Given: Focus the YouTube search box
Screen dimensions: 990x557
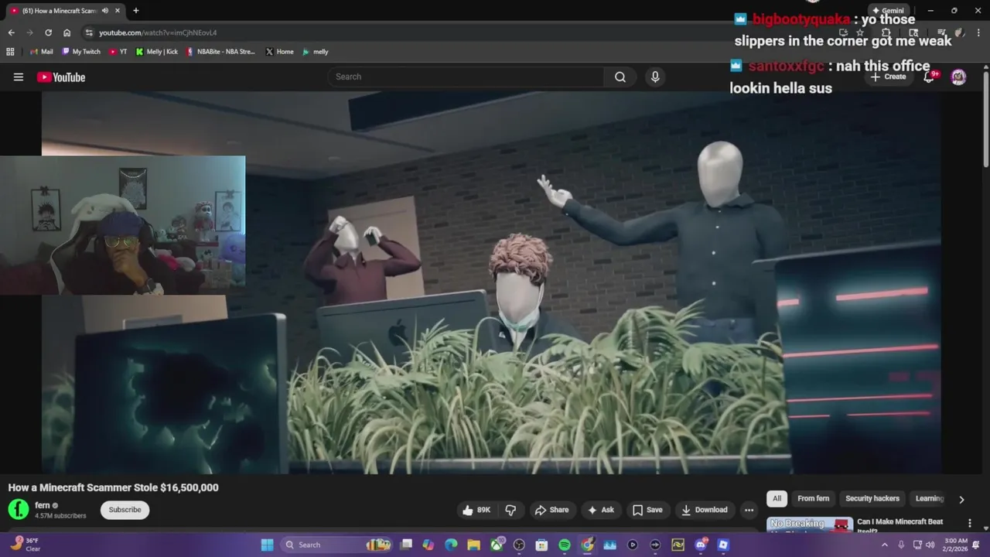Looking at the screenshot, I should (466, 77).
